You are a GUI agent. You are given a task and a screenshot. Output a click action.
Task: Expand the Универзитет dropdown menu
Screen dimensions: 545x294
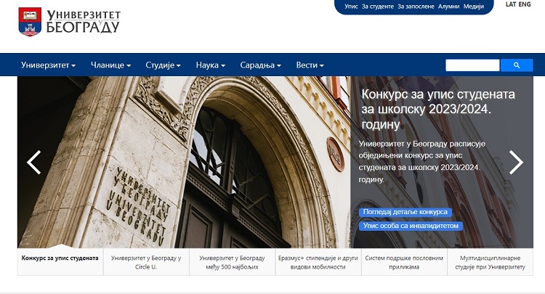pyautogui.click(x=48, y=65)
